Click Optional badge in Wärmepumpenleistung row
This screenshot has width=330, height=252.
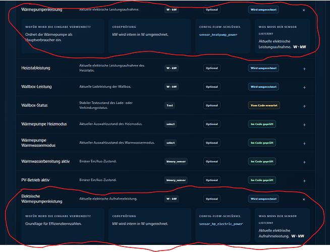tap(212, 10)
